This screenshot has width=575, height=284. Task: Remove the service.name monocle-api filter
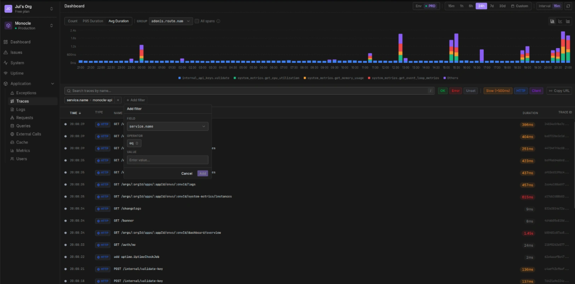pos(118,100)
